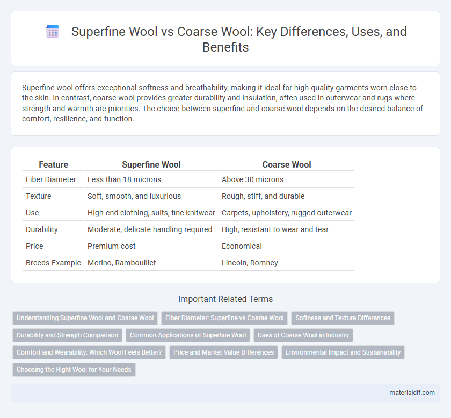Open 'Fiber Diameter: Superfine vs Coarse Wool' tag
Screen dimensions: 451x418
[x=224, y=318]
